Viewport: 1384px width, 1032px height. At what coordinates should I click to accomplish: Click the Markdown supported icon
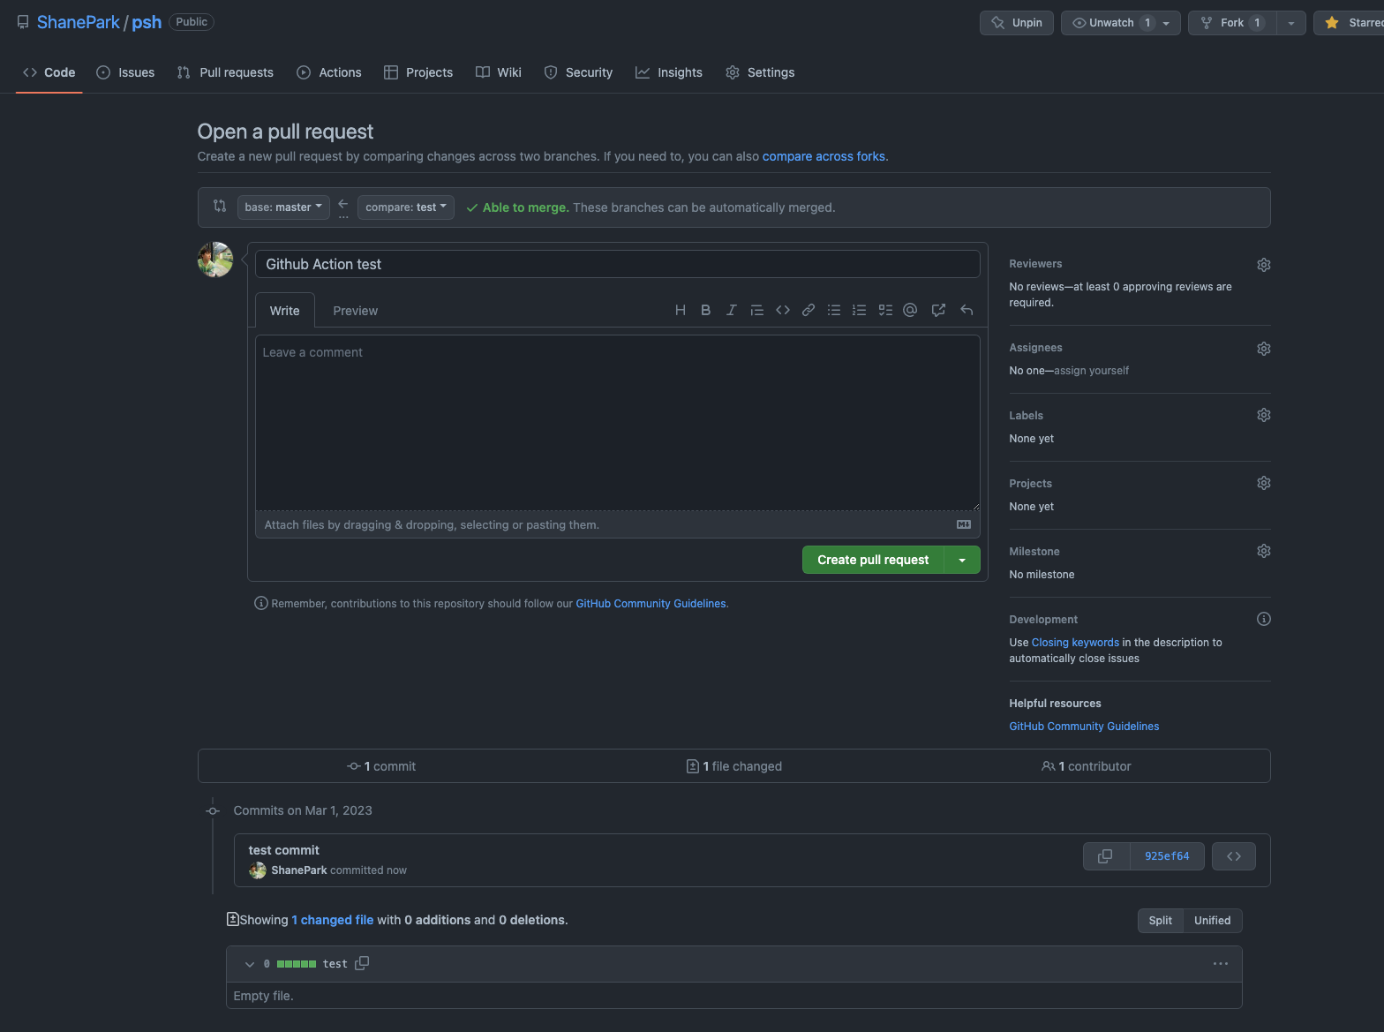click(964, 524)
